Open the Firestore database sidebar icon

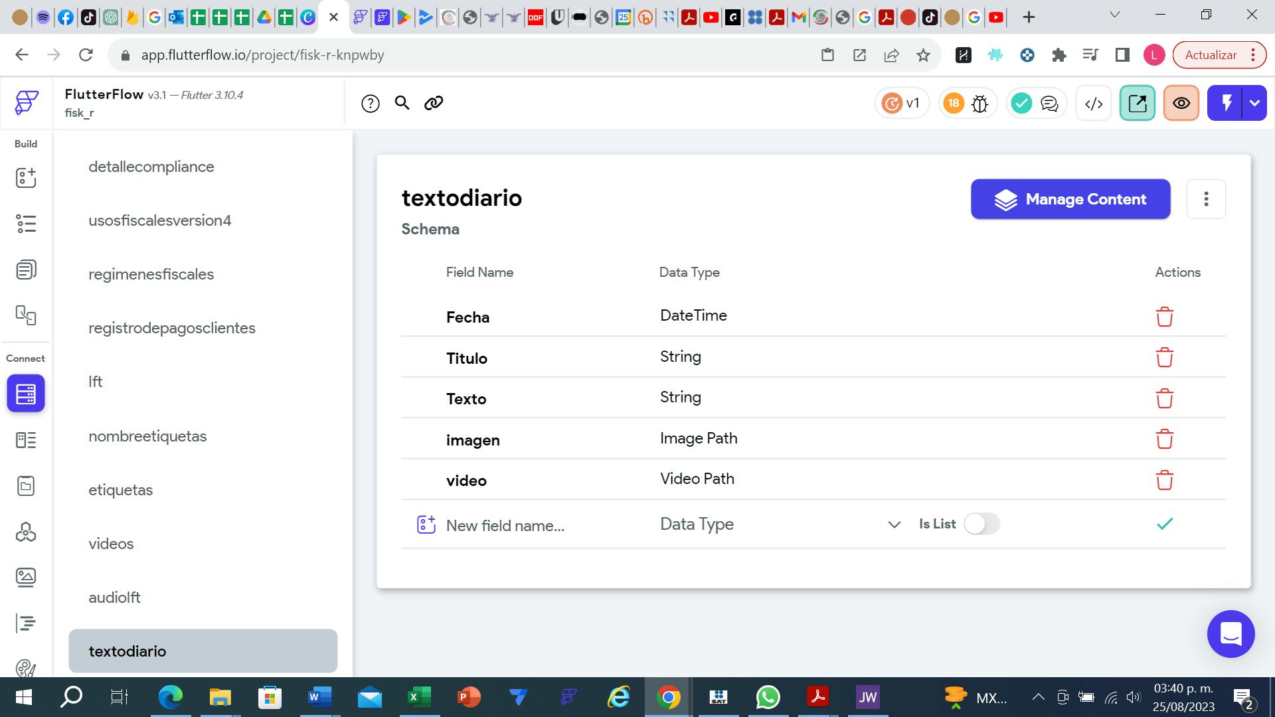click(x=26, y=394)
